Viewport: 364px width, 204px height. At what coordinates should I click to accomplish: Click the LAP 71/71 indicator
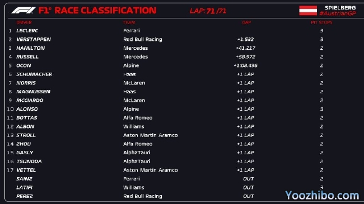[208, 11]
